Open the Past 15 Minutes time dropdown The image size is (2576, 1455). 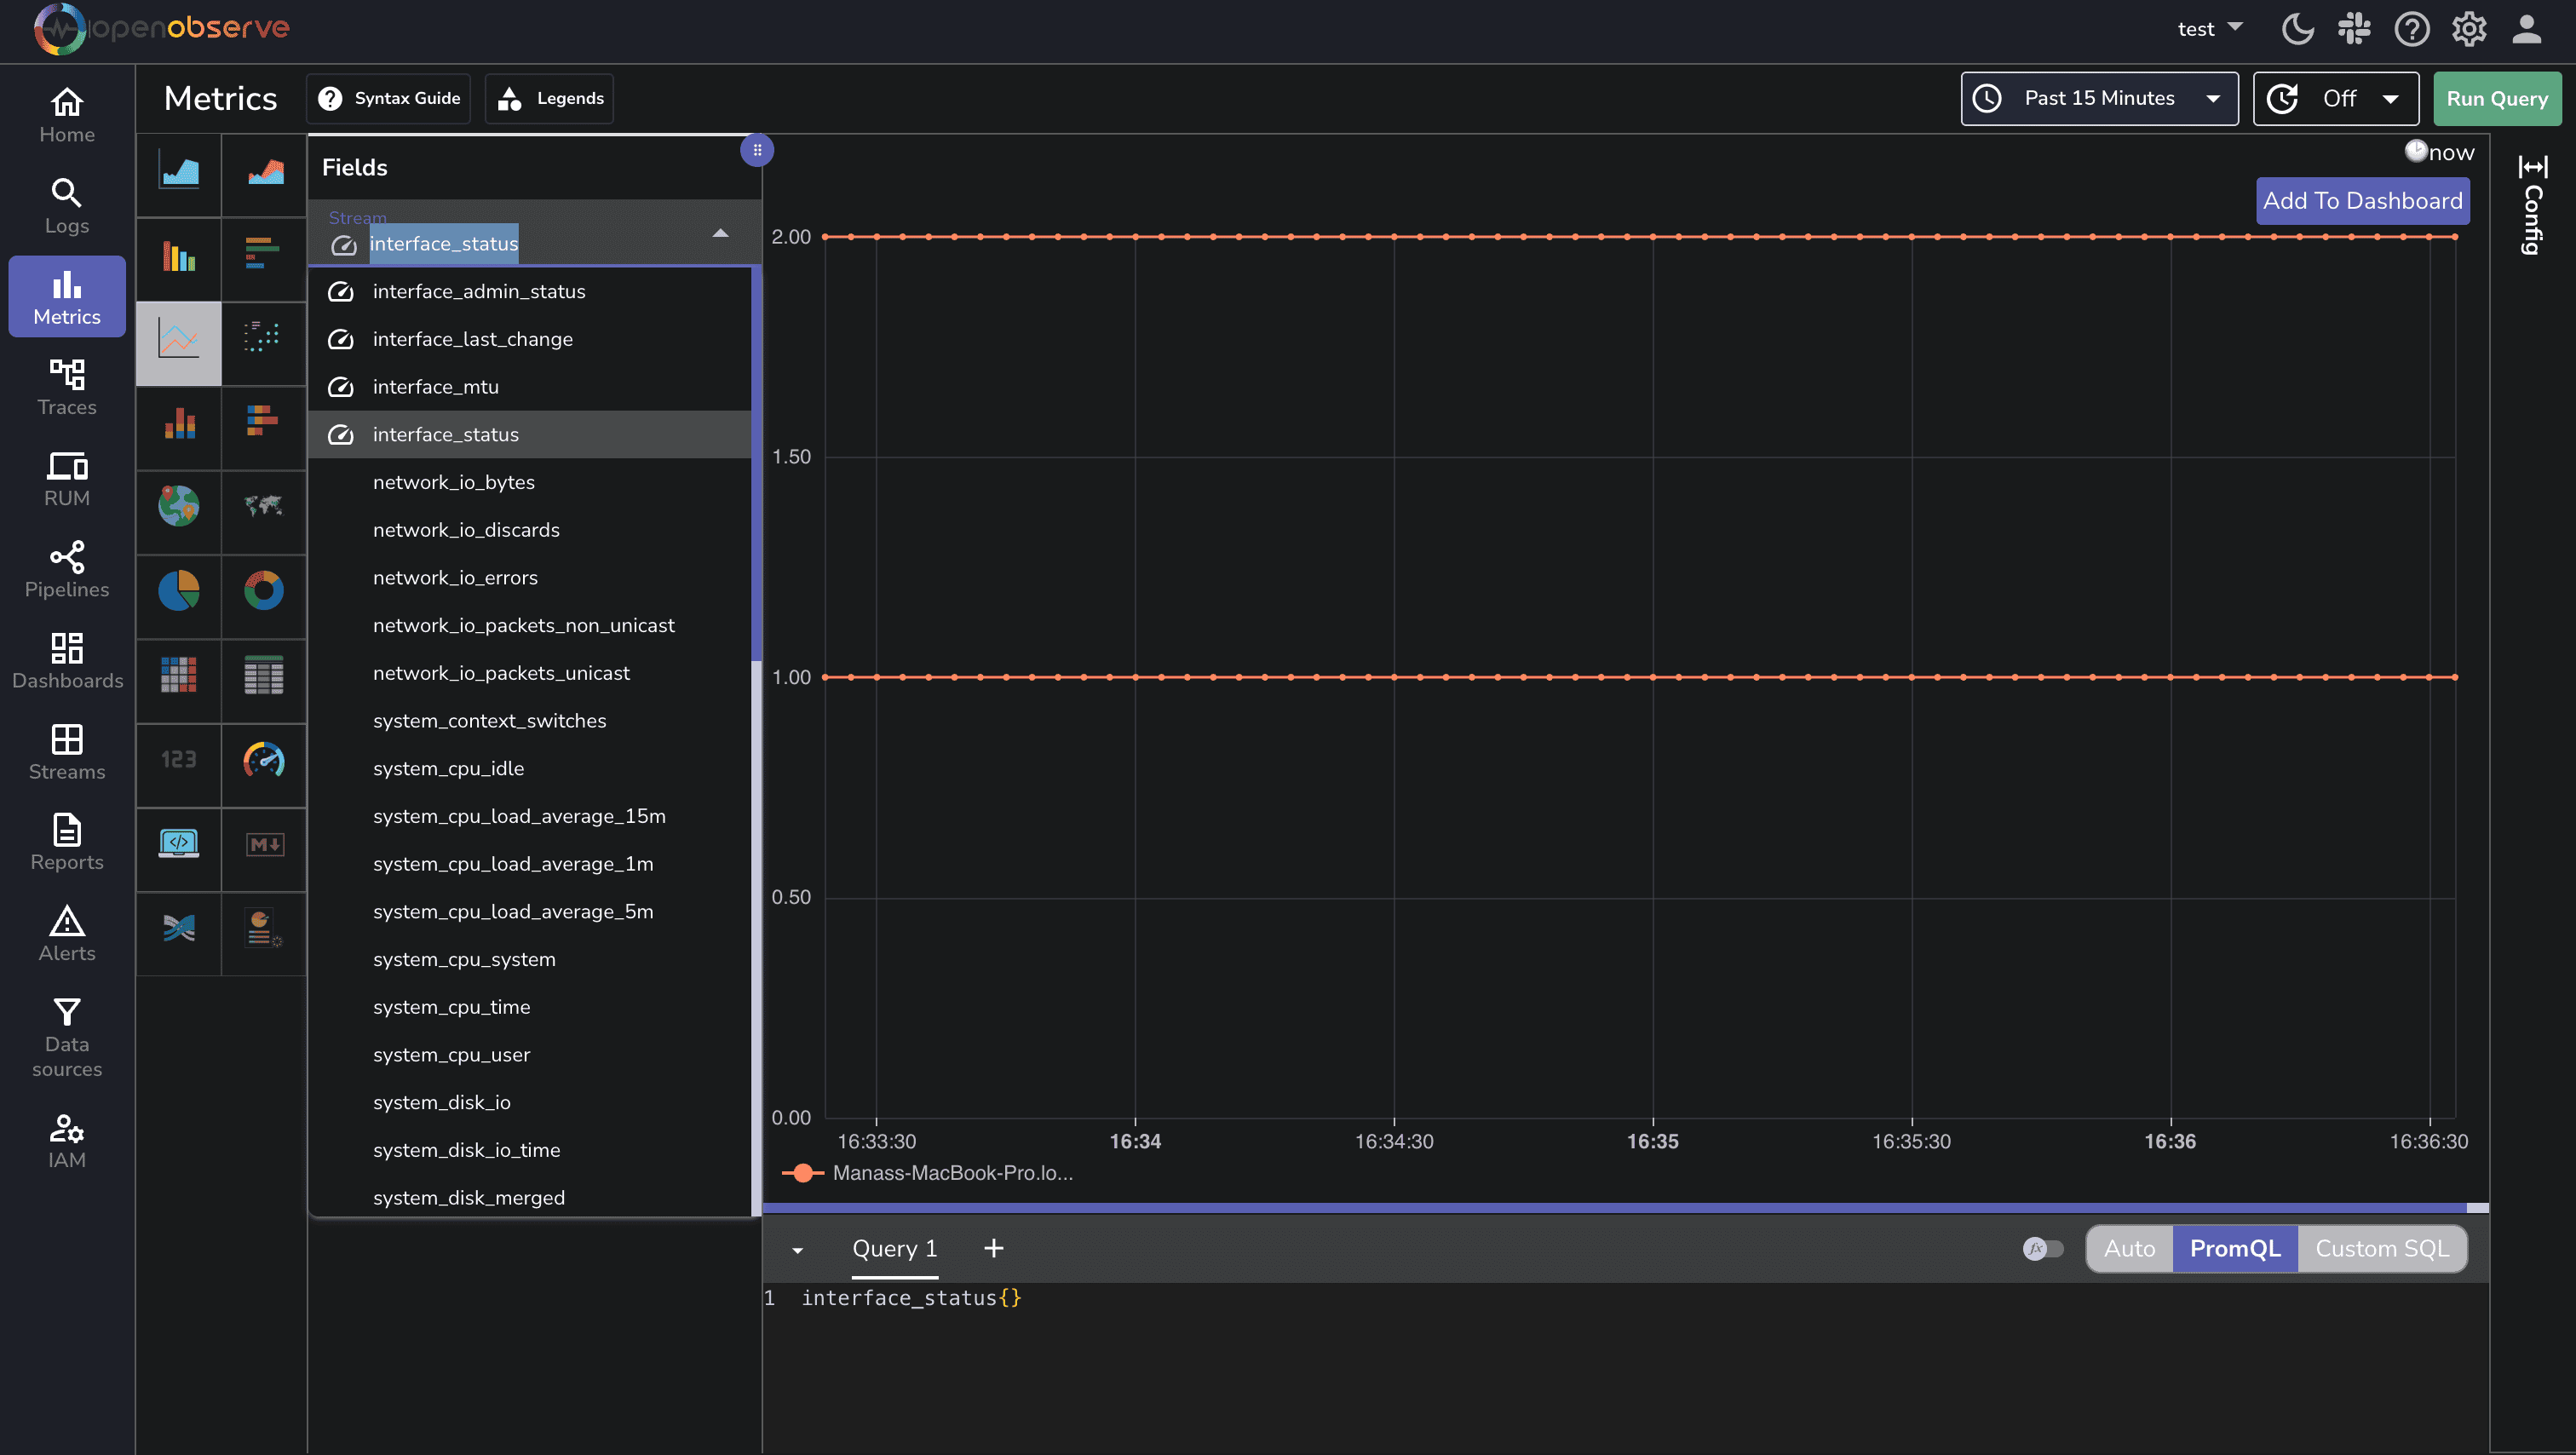click(2099, 98)
